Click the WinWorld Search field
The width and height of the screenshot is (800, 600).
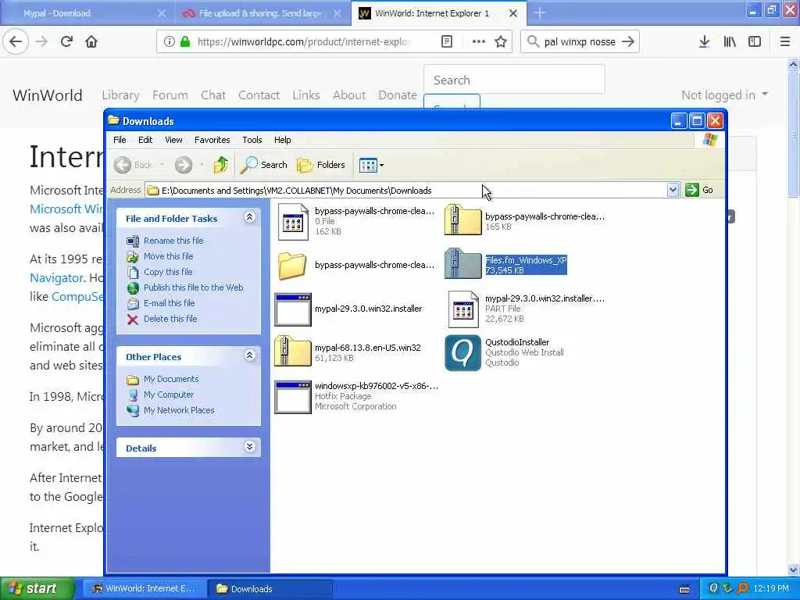coord(514,80)
